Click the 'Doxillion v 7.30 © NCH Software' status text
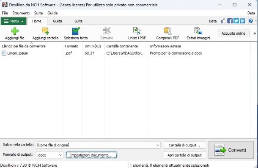Image resolution: width=258 pixels, height=168 pixels. tap(29, 165)
